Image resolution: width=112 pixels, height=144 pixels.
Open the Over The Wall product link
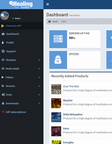click(71, 86)
